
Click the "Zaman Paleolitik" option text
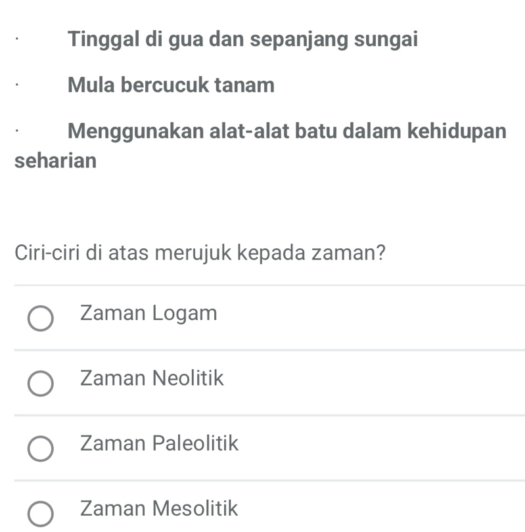coord(159,443)
